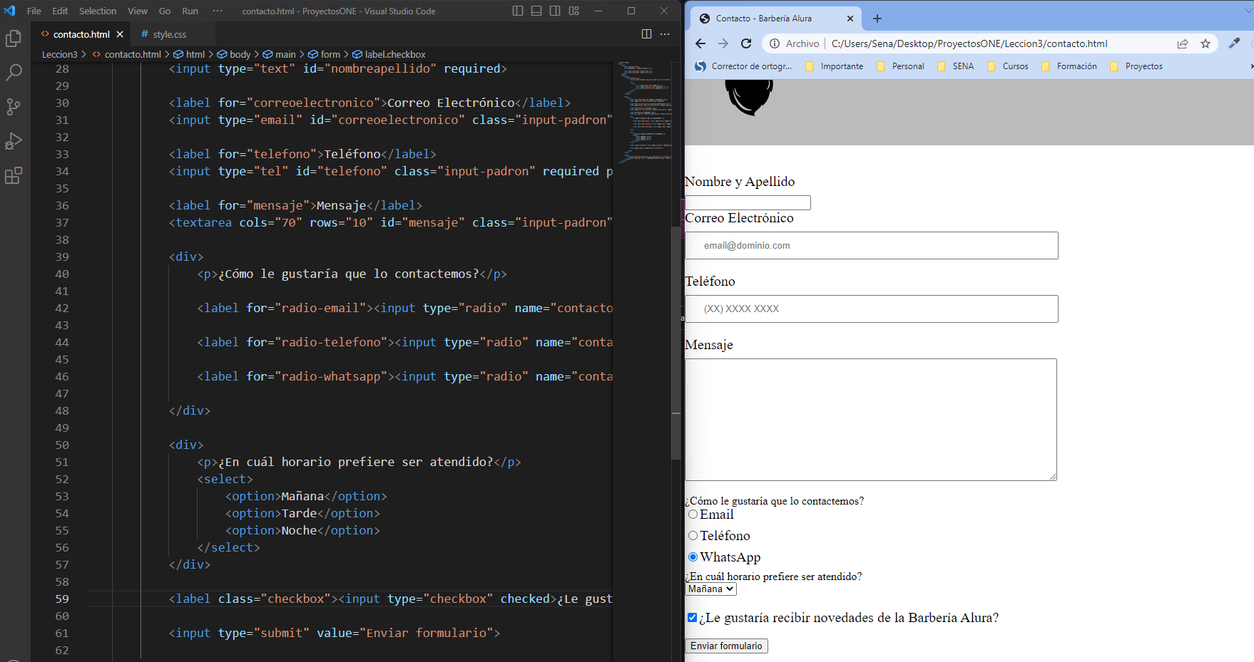
Task: Bookmark this page with star icon
Action: pos(1205,43)
